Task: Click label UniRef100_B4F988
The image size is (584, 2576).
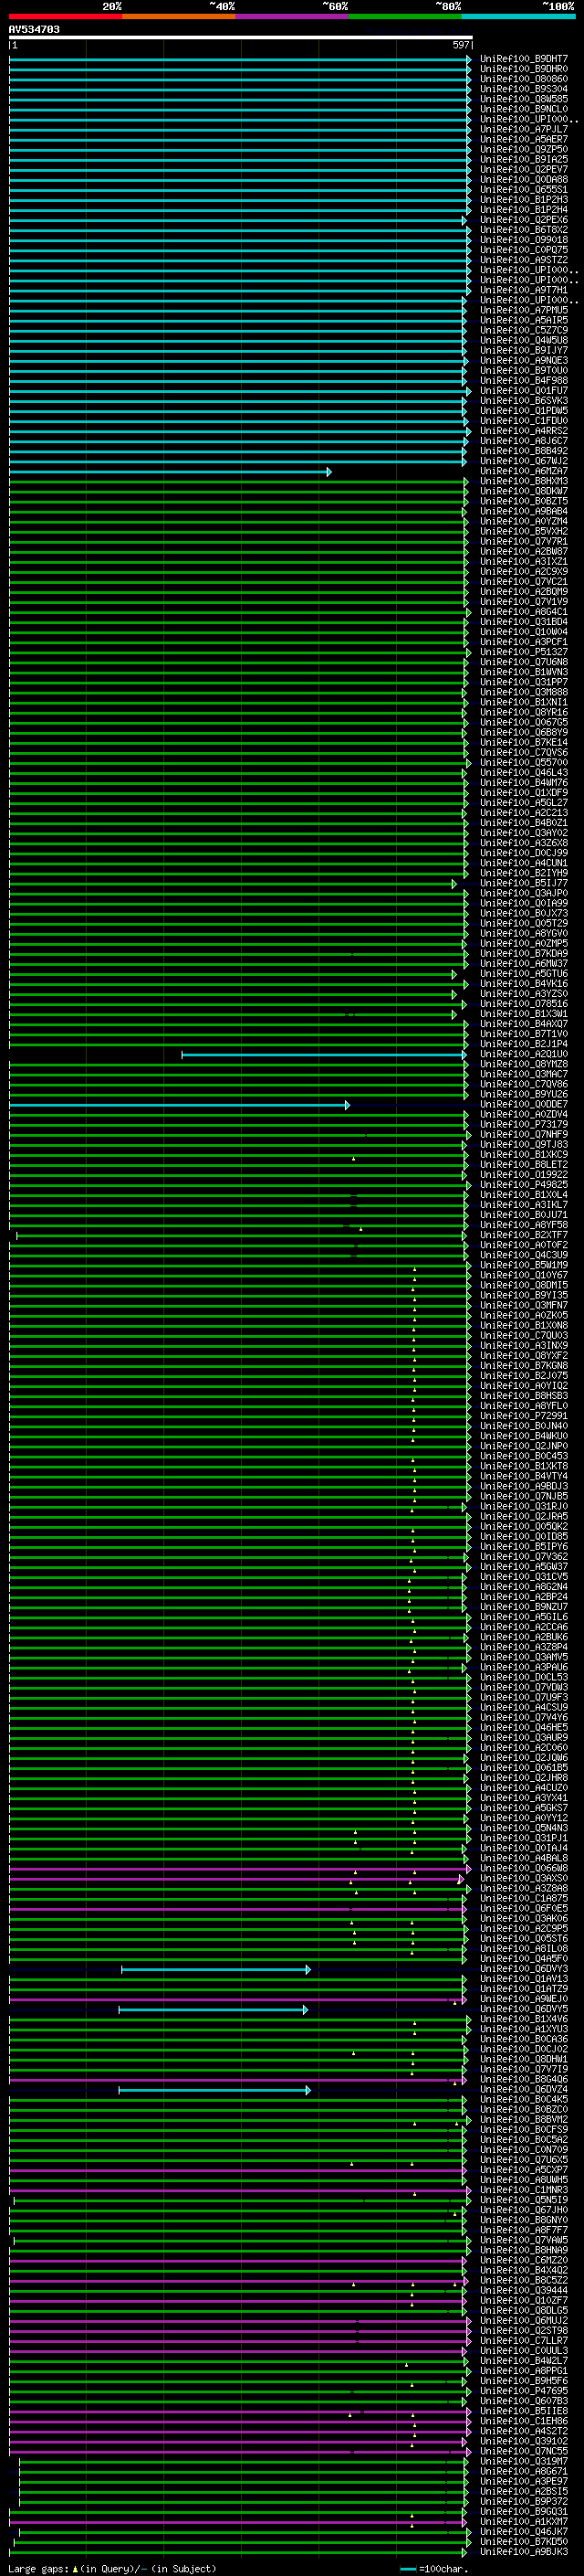Action: (x=524, y=380)
